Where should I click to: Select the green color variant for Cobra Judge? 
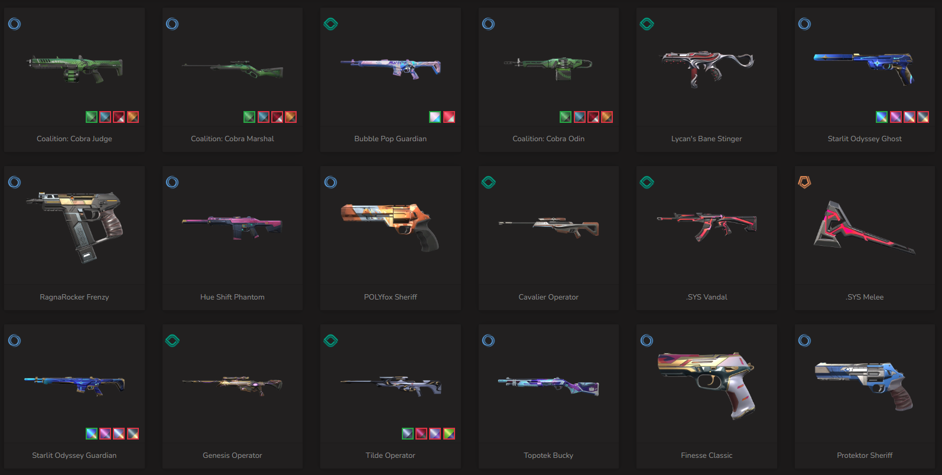click(x=92, y=117)
